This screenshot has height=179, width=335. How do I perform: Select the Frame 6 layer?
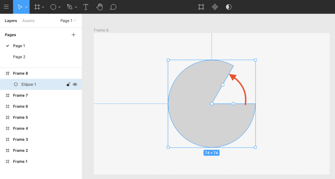(x=41, y=106)
